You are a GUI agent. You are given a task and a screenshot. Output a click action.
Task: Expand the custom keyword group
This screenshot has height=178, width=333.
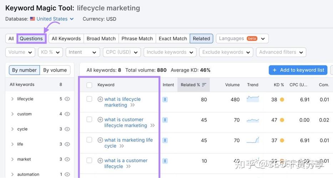click(12, 114)
